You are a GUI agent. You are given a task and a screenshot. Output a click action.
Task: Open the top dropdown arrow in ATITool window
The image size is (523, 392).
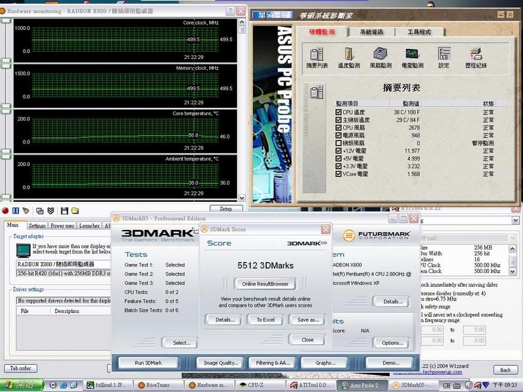[x=515, y=220]
